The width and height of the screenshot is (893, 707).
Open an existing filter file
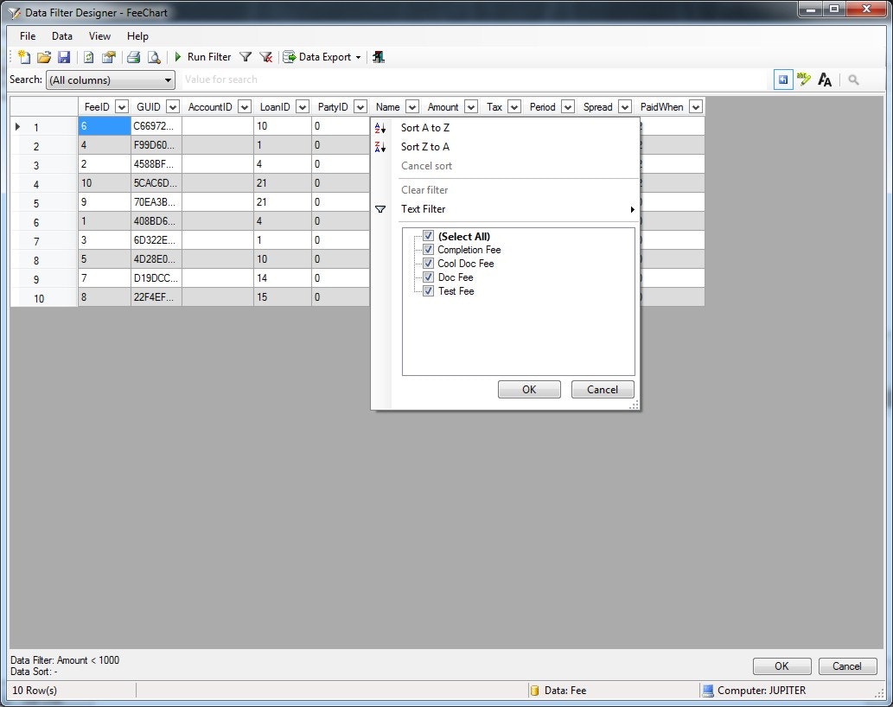(x=43, y=57)
